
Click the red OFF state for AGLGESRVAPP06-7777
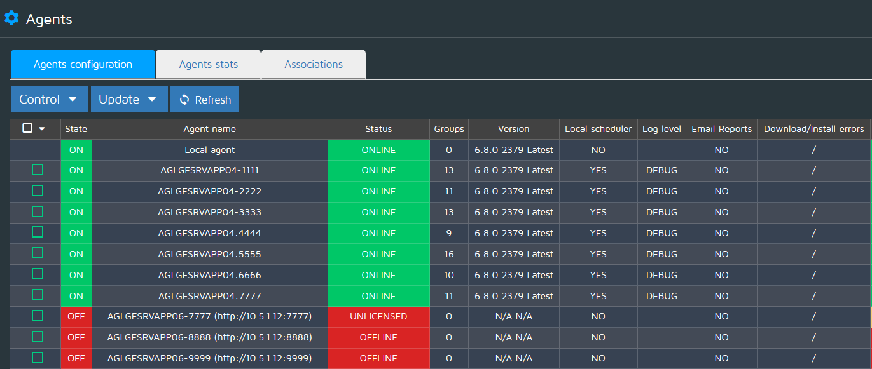pos(76,316)
